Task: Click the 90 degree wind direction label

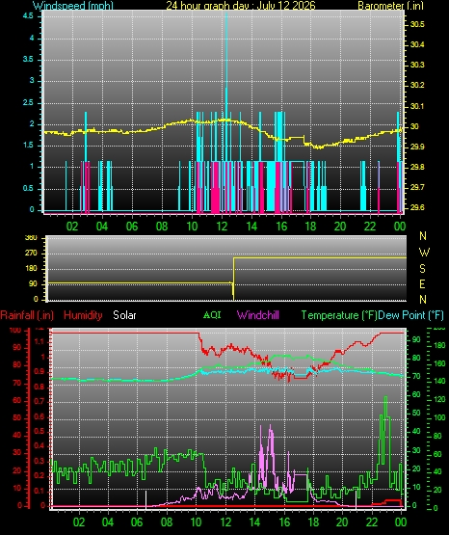Action: pos(33,283)
